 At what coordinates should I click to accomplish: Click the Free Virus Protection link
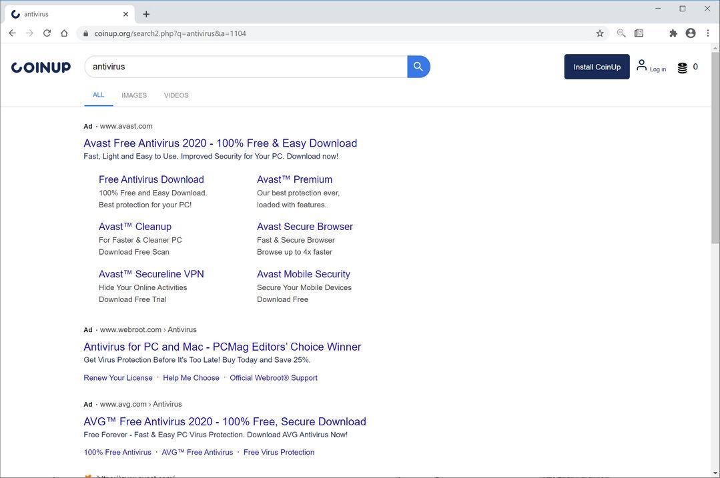pos(279,452)
